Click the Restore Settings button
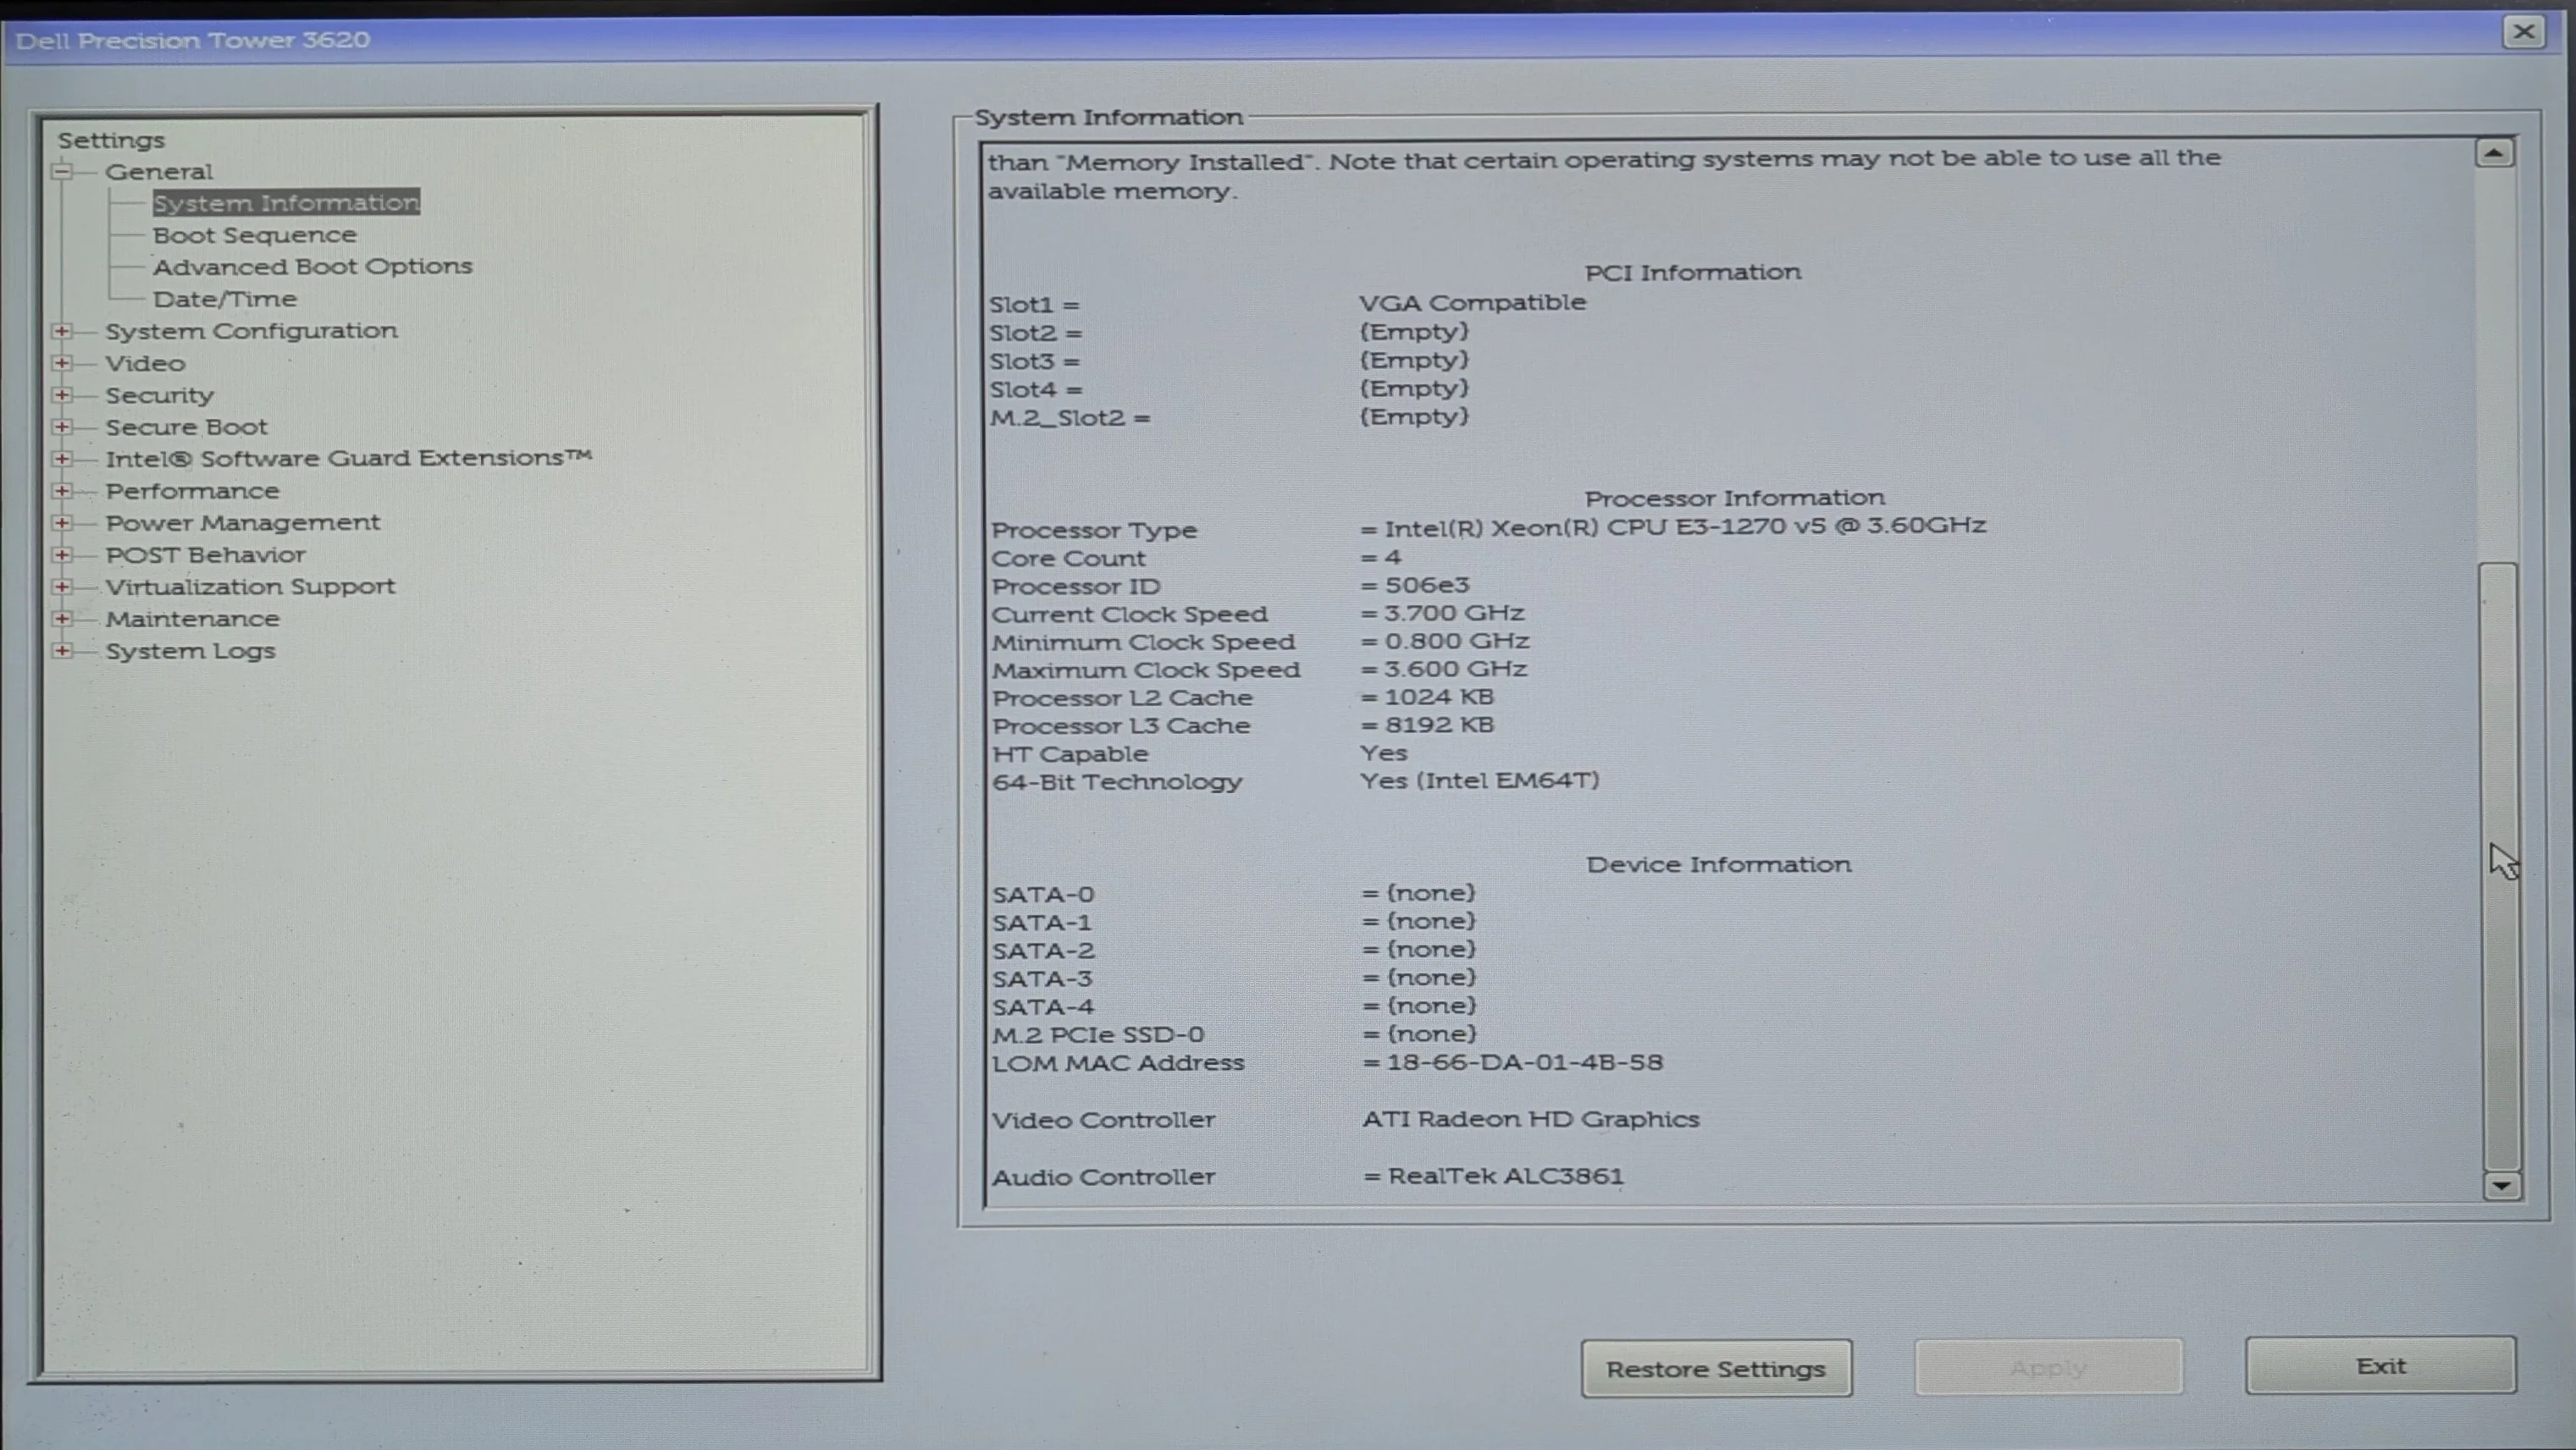This screenshot has height=1450, width=2576. click(1716, 1368)
